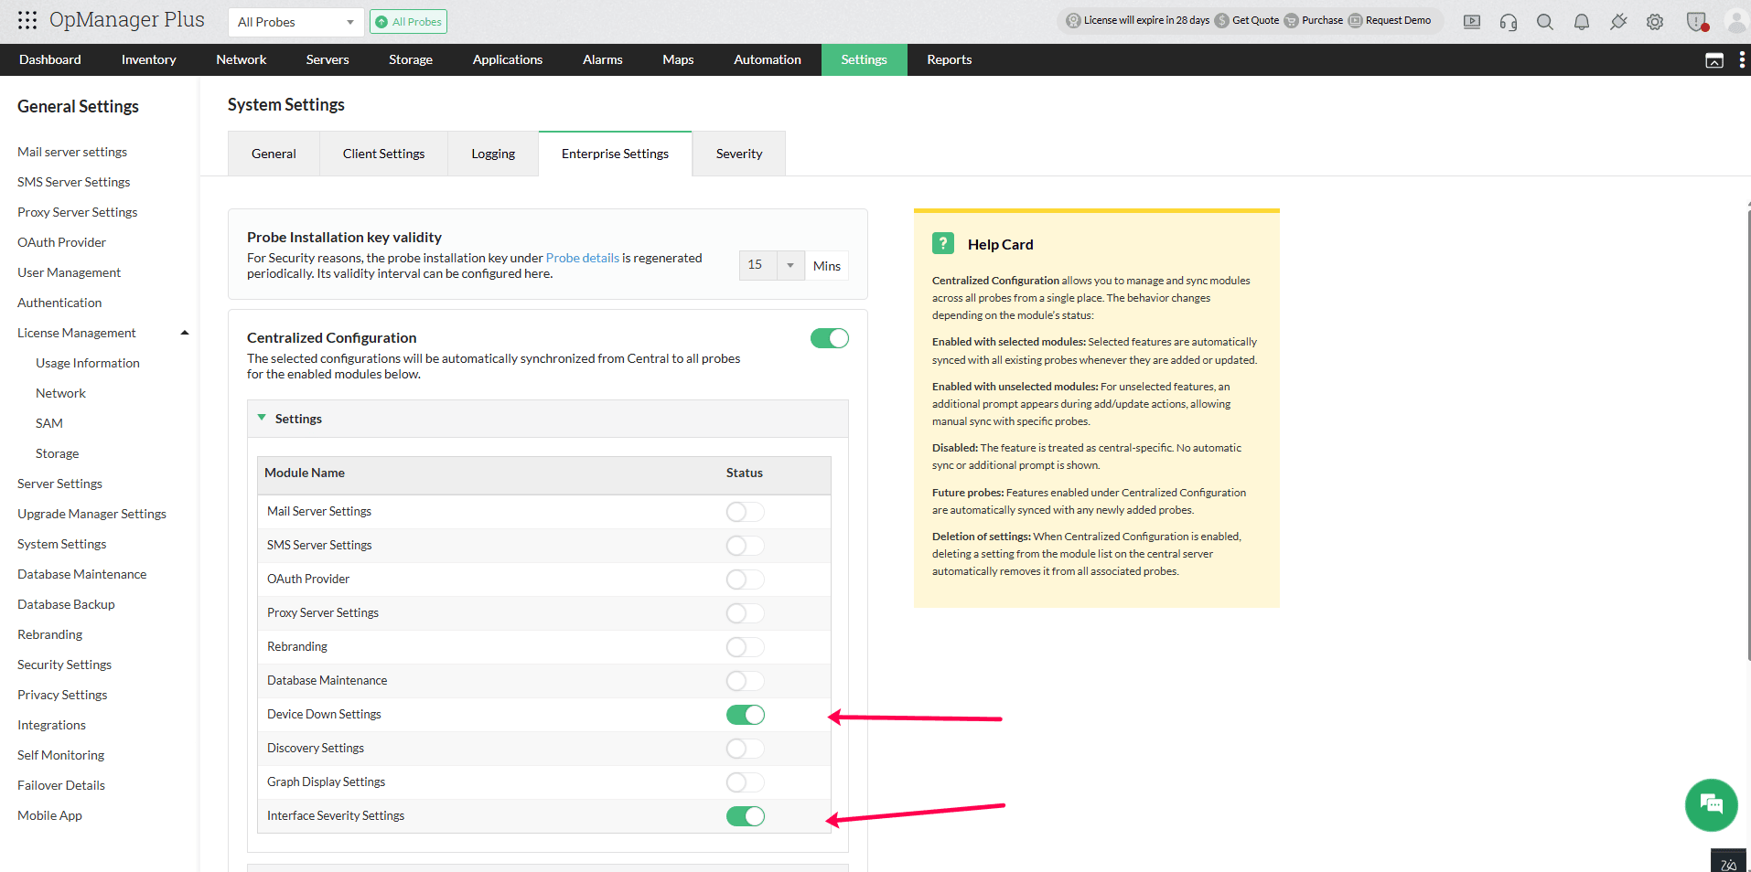1751x872 pixels.
Task: Open Mail server settings in sidebar
Action: click(72, 152)
